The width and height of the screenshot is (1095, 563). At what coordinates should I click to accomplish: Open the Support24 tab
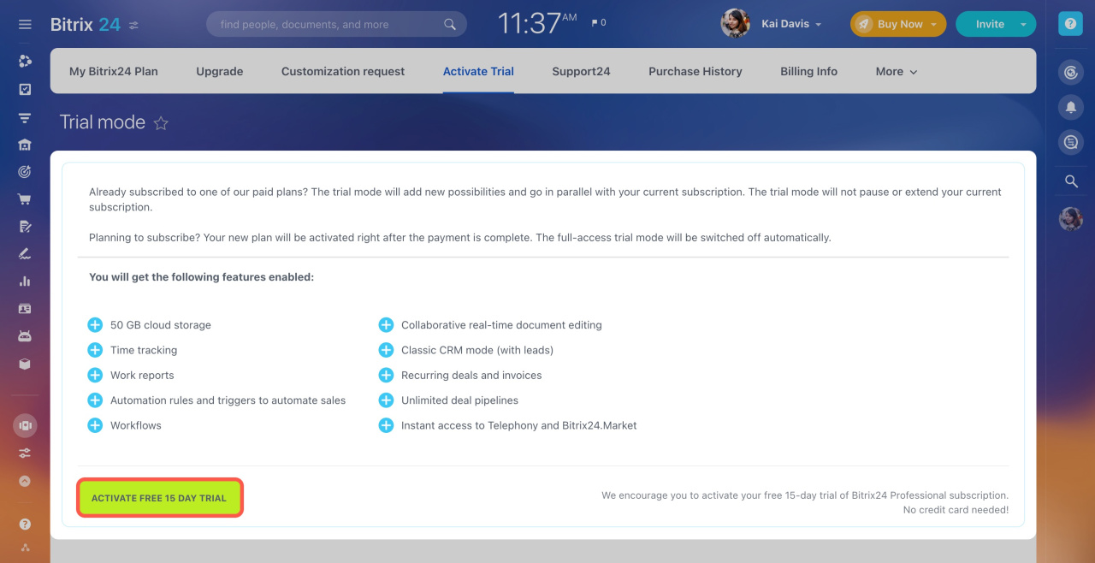coord(581,71)
